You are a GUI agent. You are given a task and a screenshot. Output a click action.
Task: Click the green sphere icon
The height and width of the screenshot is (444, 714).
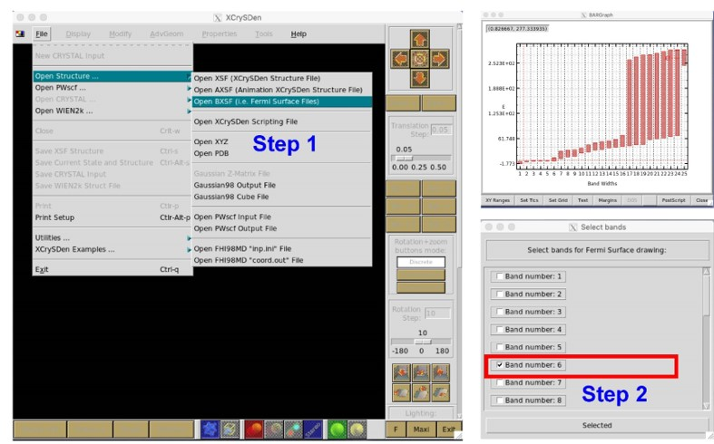click(337, 429)
